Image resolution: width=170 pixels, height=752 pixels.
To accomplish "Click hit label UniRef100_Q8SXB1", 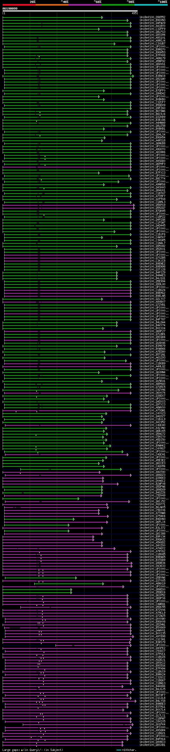I will click(152, 745).
